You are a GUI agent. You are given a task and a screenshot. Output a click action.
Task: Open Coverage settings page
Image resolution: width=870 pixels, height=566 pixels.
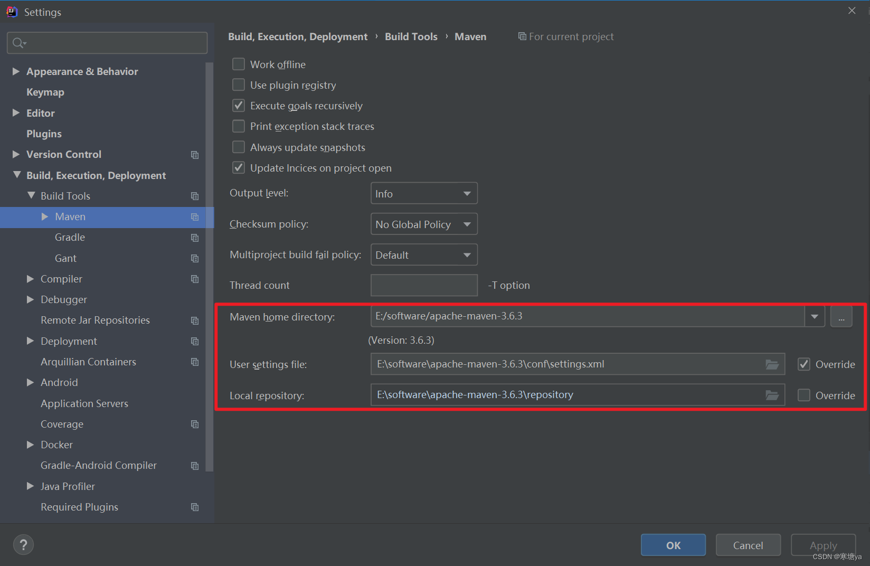[62, 424]
